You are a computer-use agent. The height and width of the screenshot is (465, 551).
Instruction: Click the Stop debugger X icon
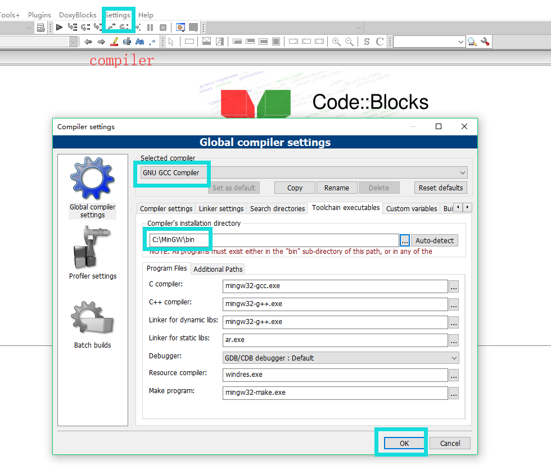click(163, 28)
